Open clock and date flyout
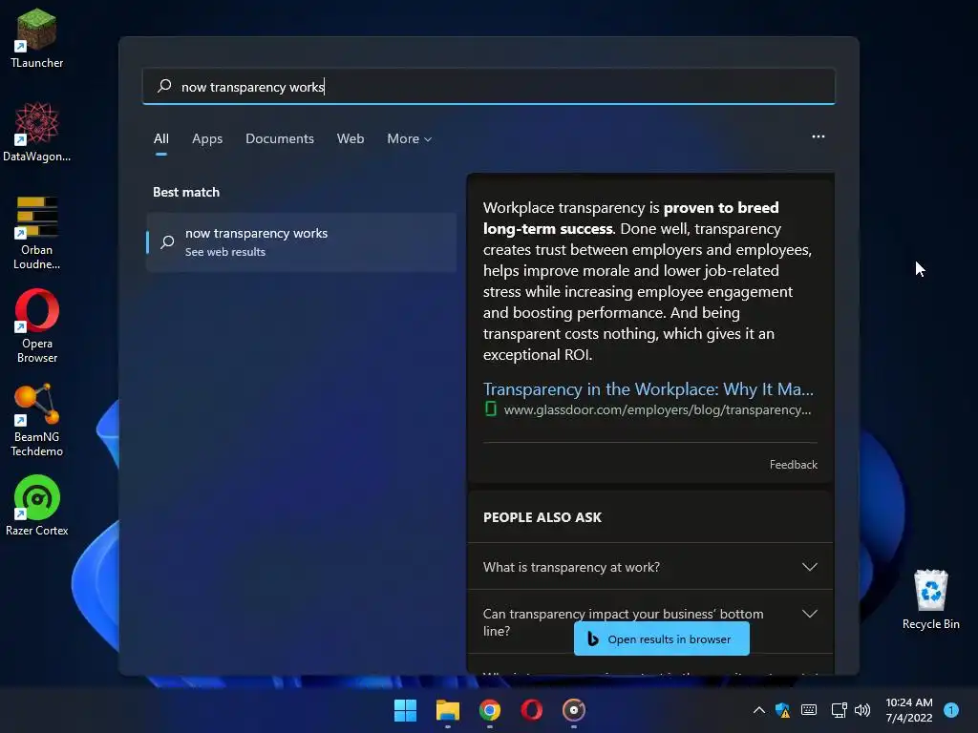 pos(909,710)
